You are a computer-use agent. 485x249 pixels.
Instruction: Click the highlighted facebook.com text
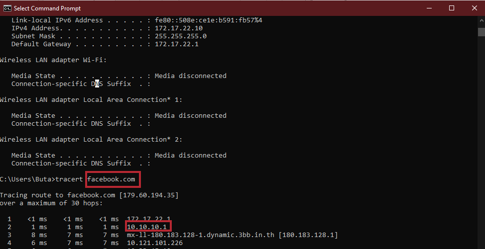coord(112,179)
